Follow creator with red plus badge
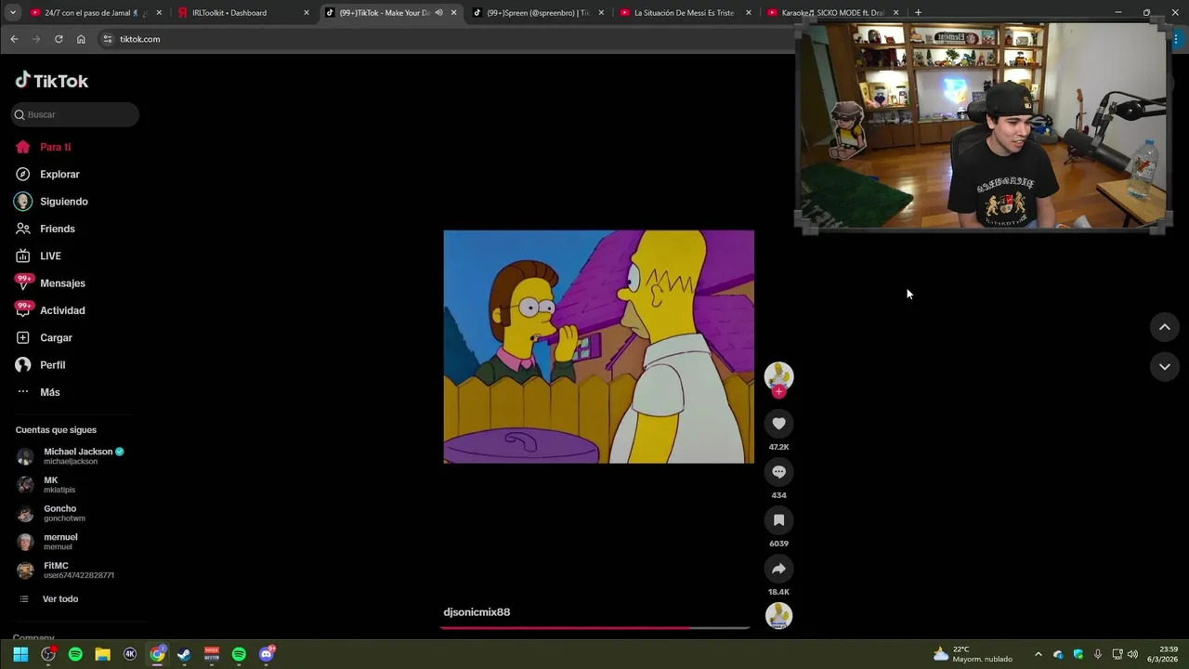The height and width of the screenshot is (669, 1189). (778, 391)
